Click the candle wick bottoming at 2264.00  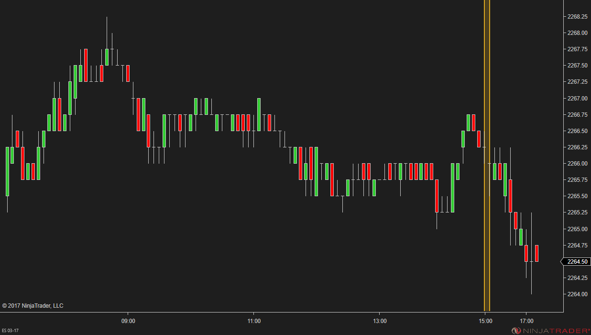point(531,285)
